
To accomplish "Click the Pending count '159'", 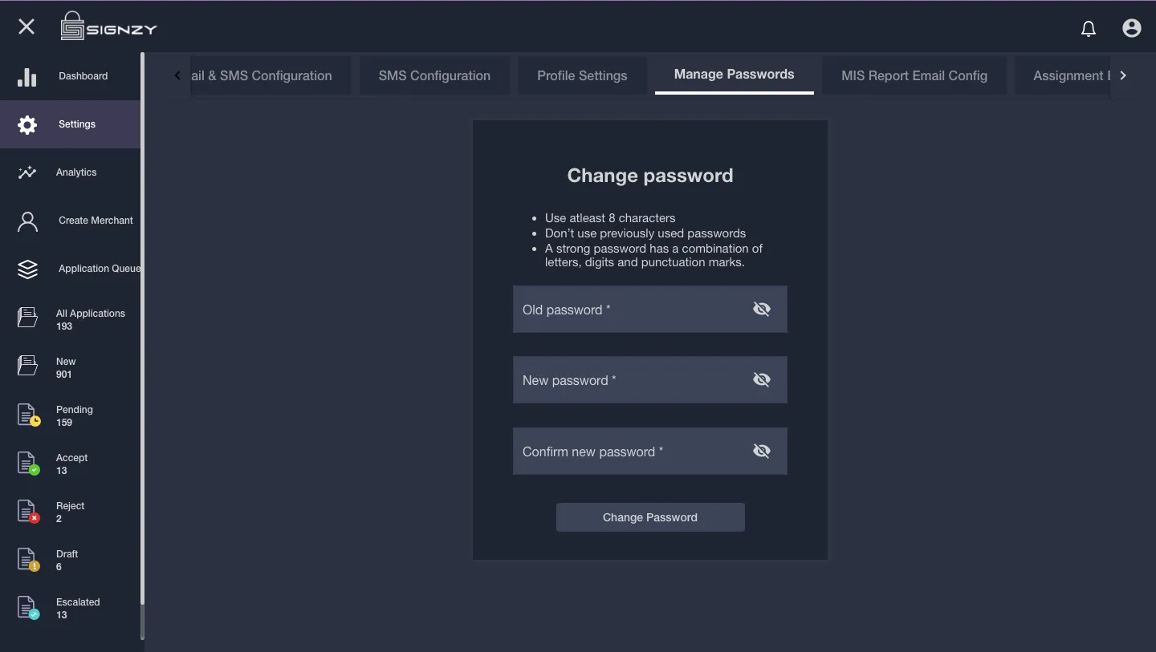I will click(64, 423).
